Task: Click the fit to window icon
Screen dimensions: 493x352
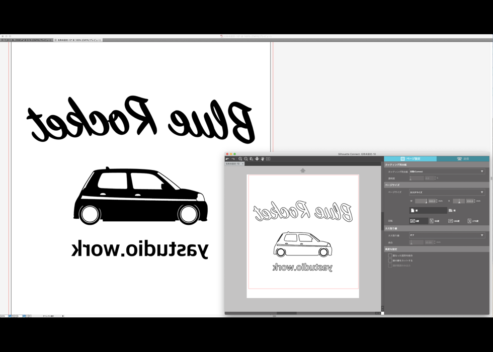Action: click(x=268, y=159)
